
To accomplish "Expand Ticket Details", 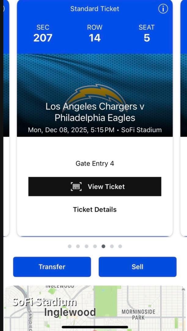I will (x=94, y=209).
